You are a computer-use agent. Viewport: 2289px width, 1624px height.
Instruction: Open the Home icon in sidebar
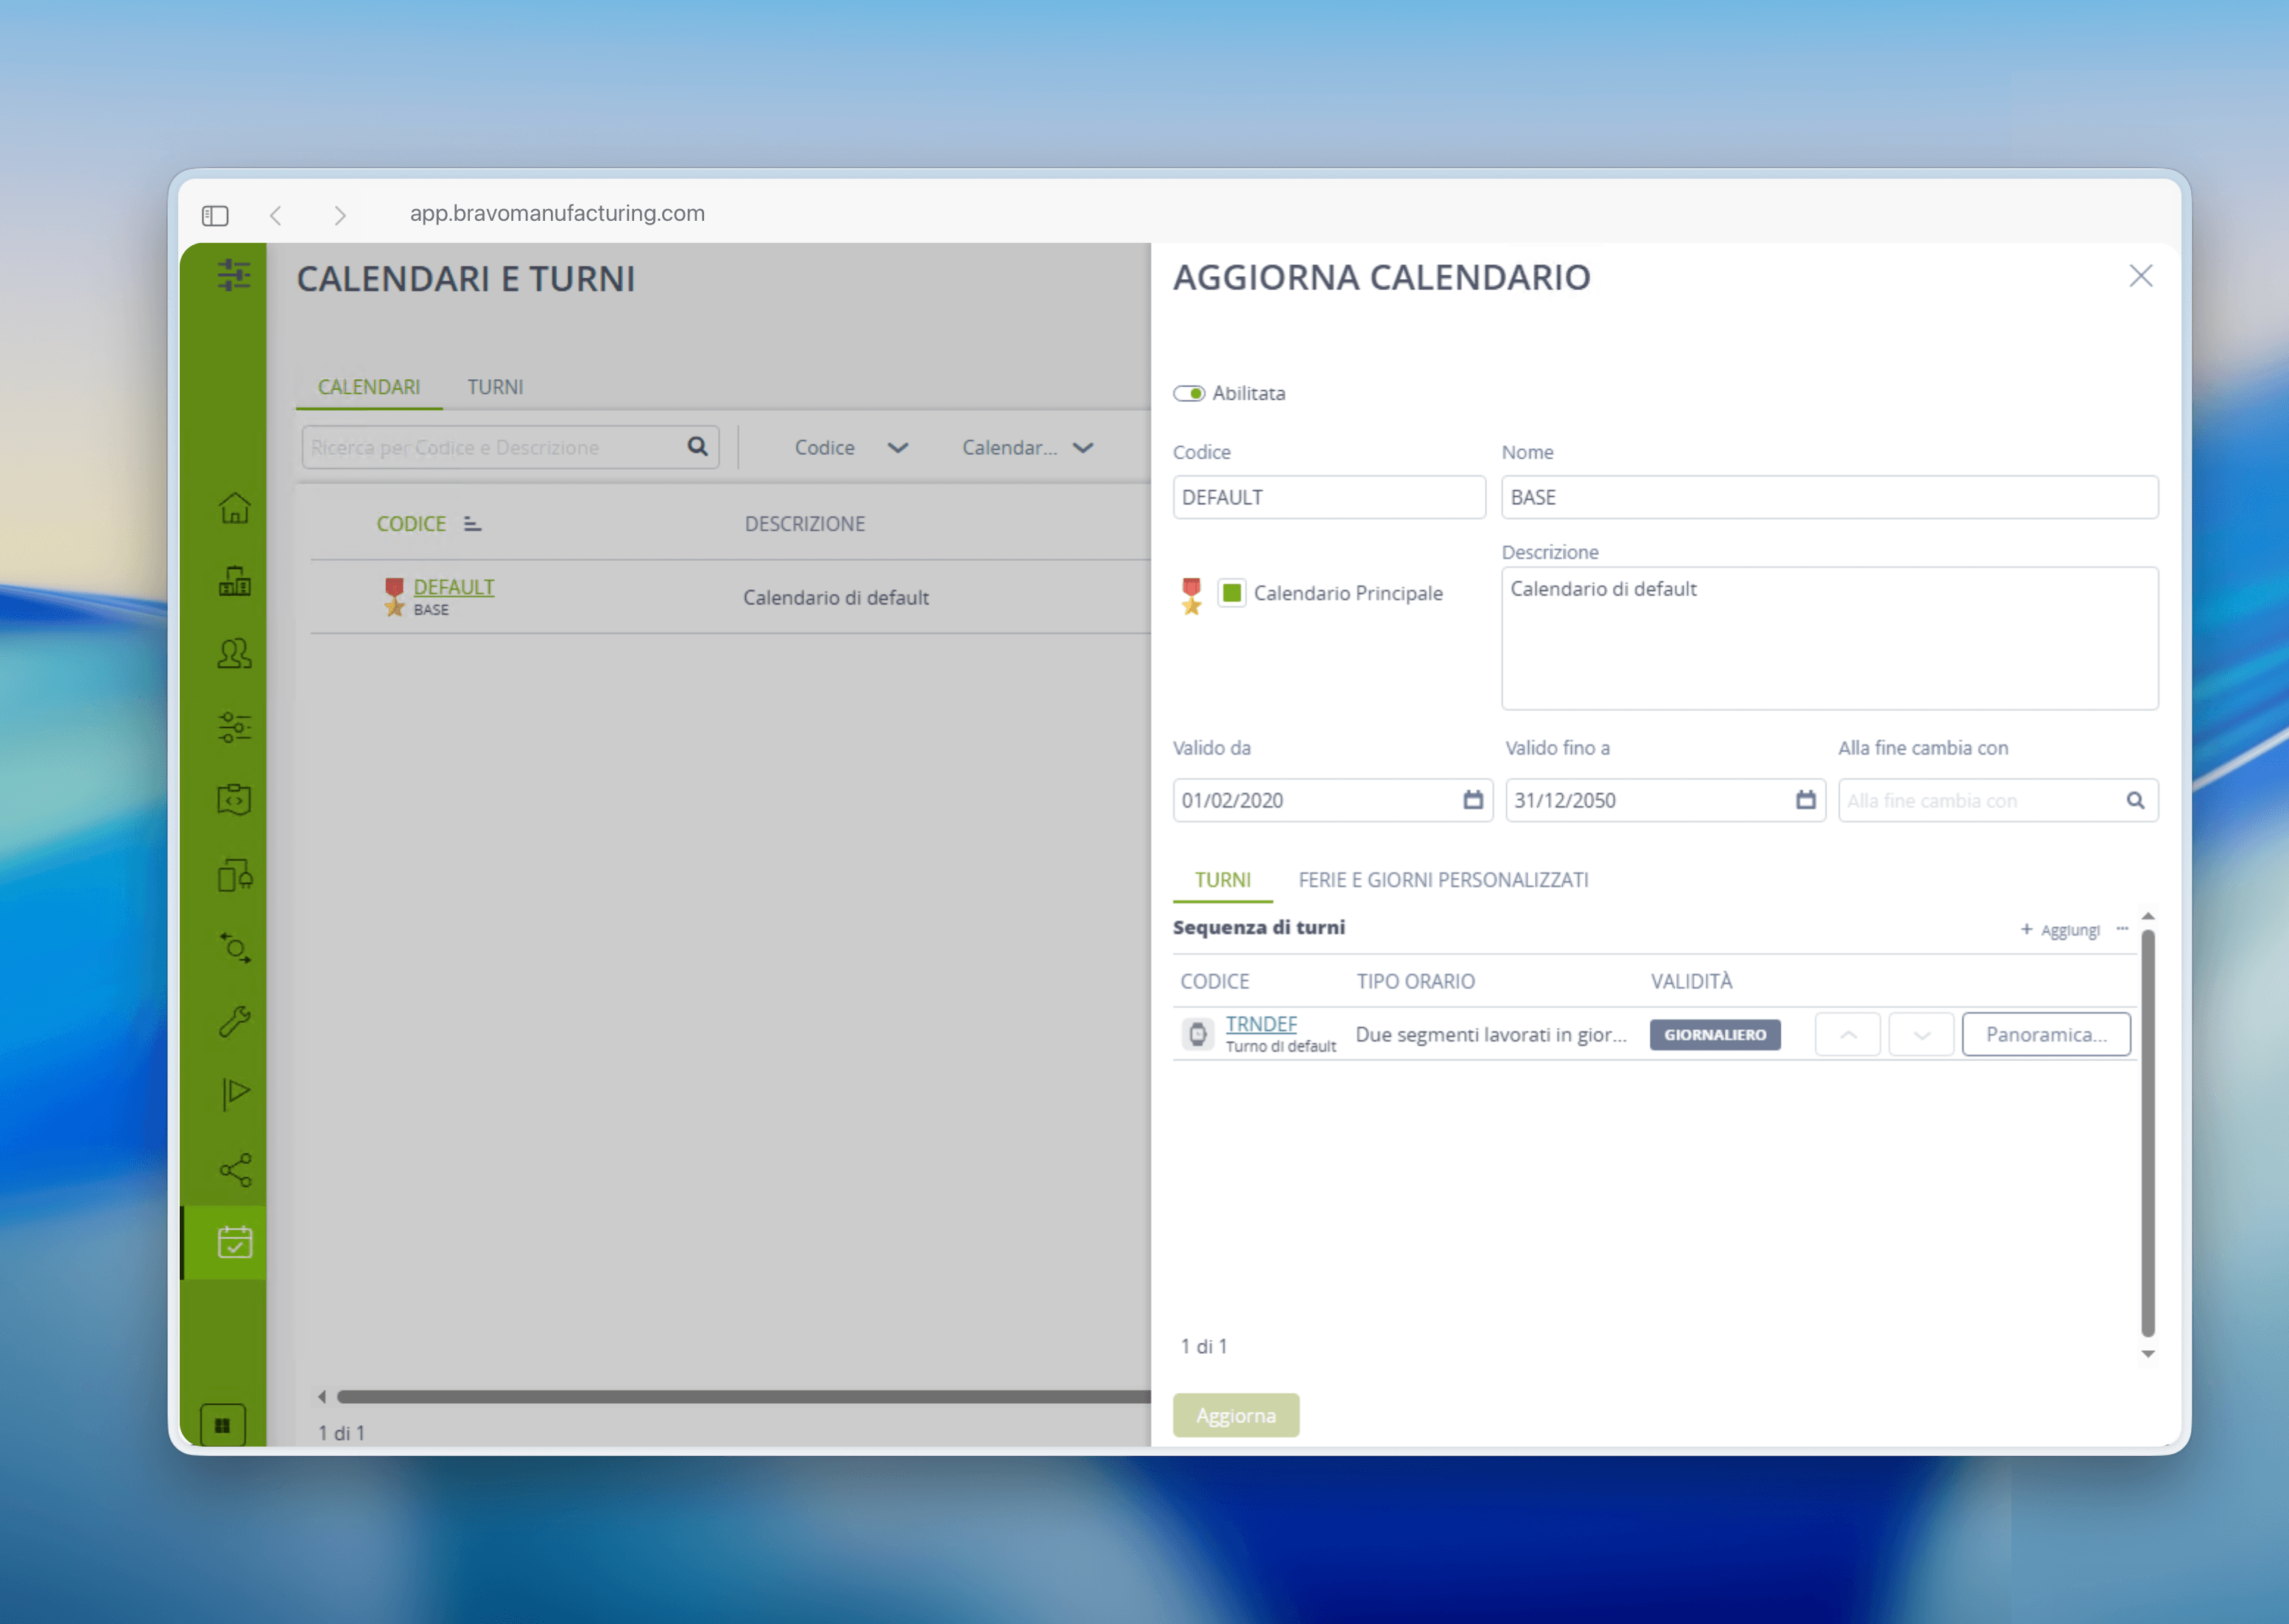click(x=235, y=507)
